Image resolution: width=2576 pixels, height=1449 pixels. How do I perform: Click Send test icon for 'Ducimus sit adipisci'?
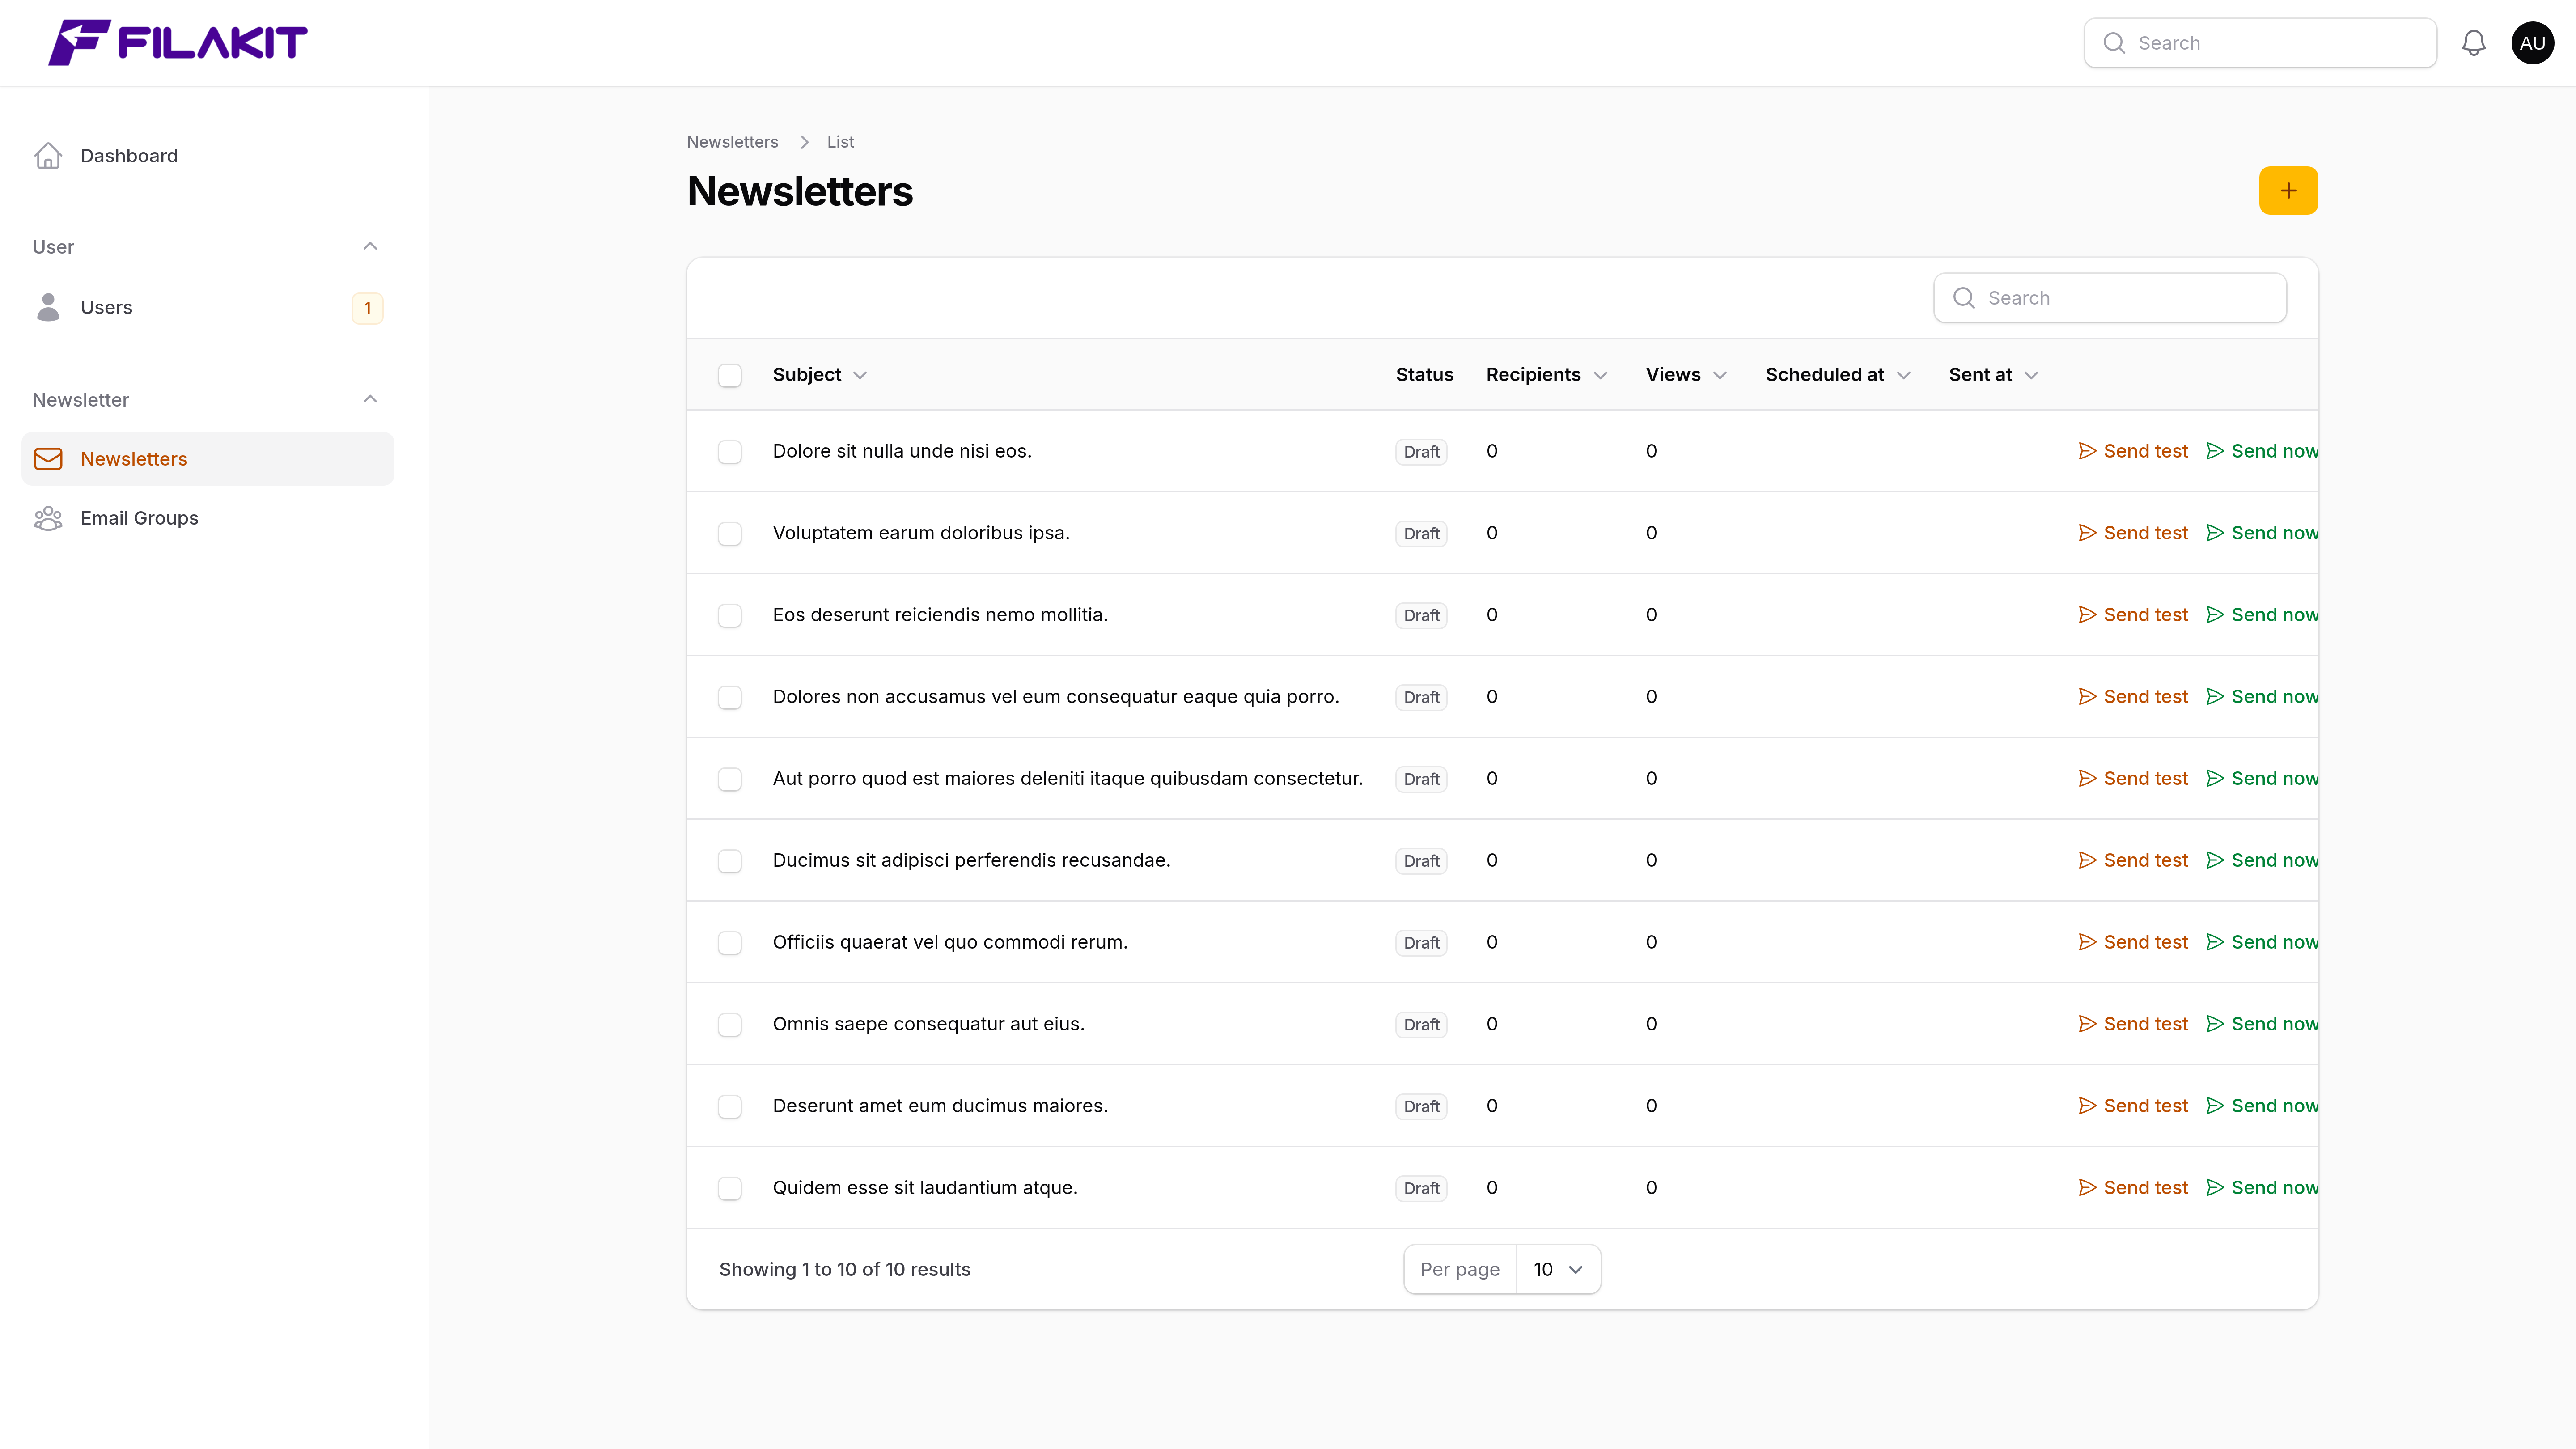pyautogui.click(x=2087, y=860)
